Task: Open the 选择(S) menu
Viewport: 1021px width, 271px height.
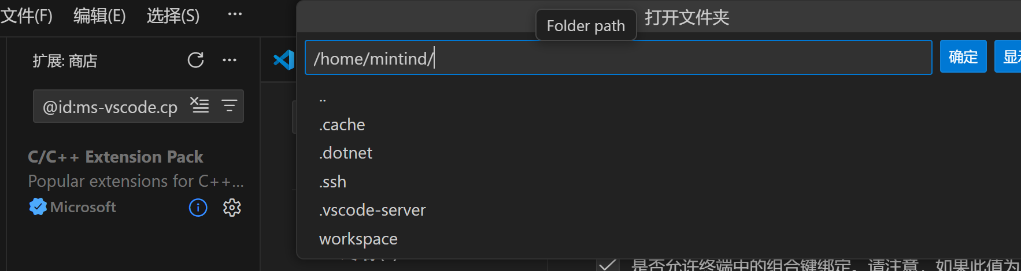Action: (x=173, y=16)
